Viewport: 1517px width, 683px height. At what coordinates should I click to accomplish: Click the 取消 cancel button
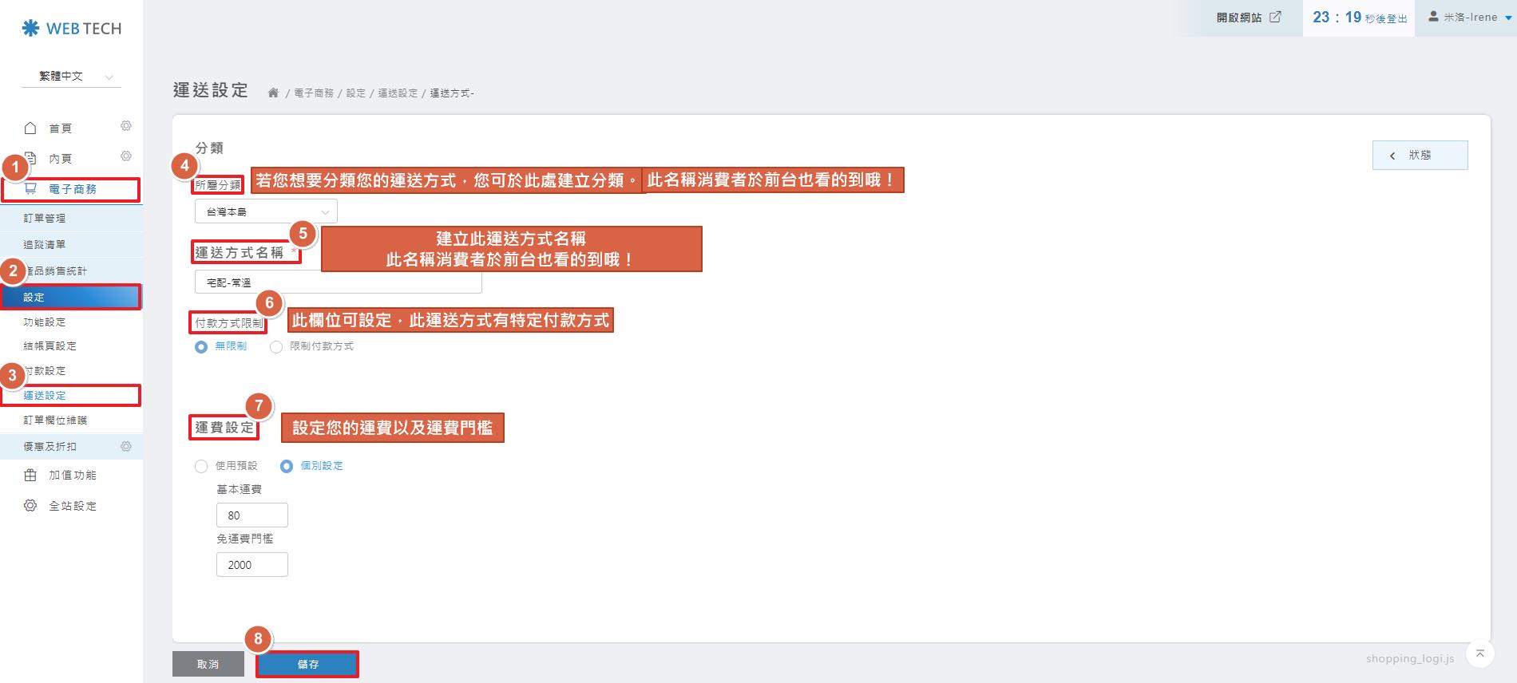point(208,665)
